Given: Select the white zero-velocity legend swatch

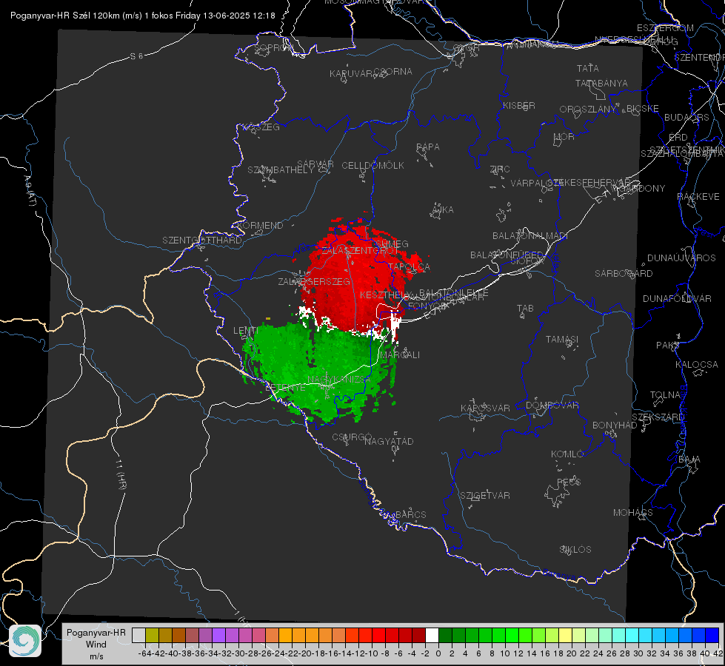Looking at the screenshot, I should [432, 636].
